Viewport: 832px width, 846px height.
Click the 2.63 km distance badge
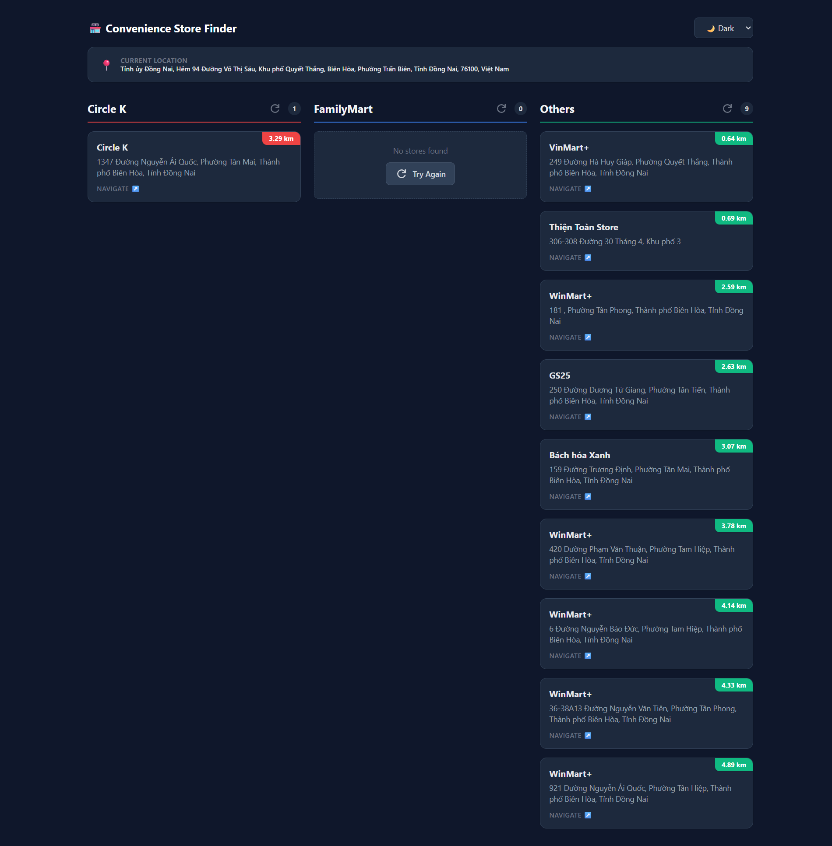[x=734, y=366]
